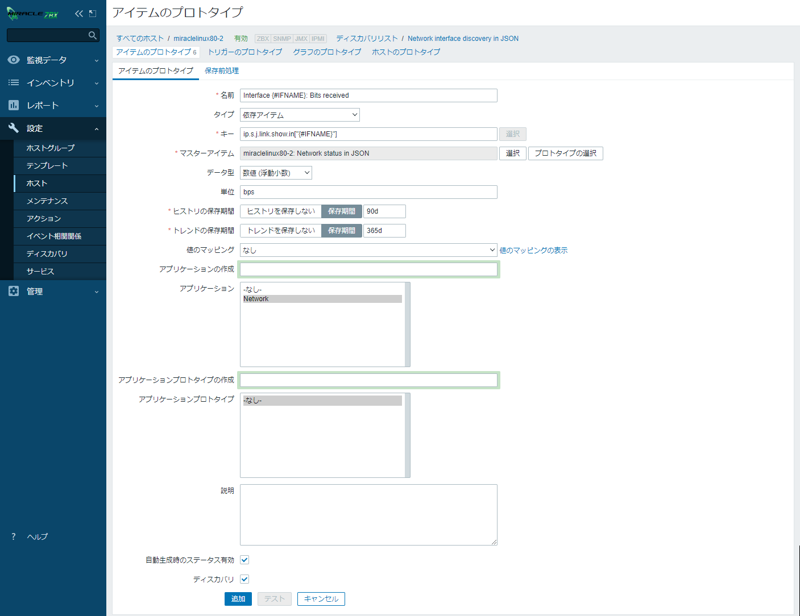Open the 値のマッピングの表示 link
The image size is (800, 616).
[x=533, y=250]
